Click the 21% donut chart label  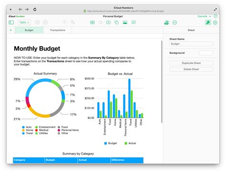click(17, 119)
